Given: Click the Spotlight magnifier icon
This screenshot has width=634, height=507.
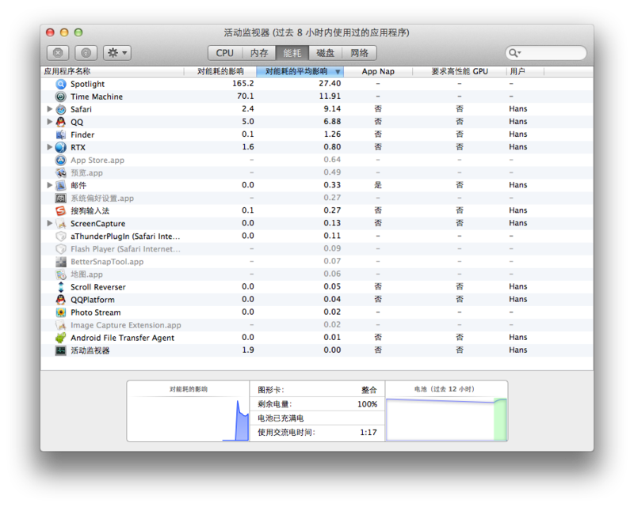Looking at the screenshot, I should (61, 84).
